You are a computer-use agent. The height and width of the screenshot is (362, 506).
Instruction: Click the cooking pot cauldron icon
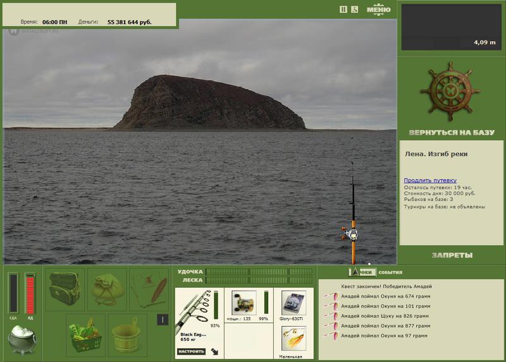[22, 340]
